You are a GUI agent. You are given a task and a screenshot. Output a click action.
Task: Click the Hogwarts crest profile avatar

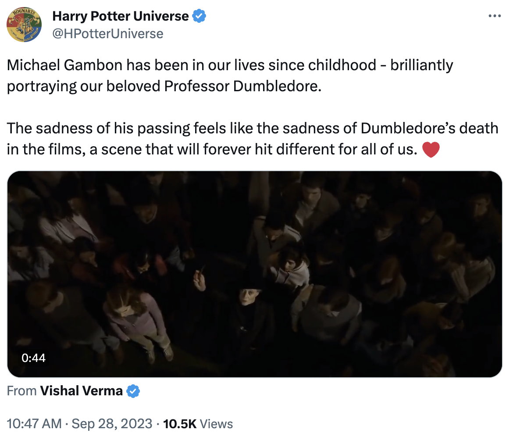tap(24, 24)
